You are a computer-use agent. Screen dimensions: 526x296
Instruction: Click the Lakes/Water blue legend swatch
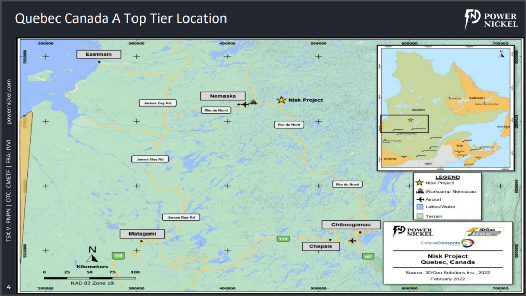pos(420,207)
